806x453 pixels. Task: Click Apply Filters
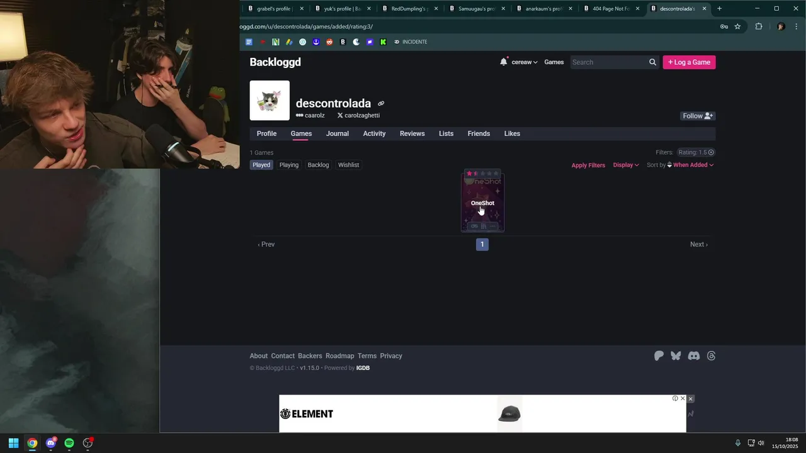point(588,165)
